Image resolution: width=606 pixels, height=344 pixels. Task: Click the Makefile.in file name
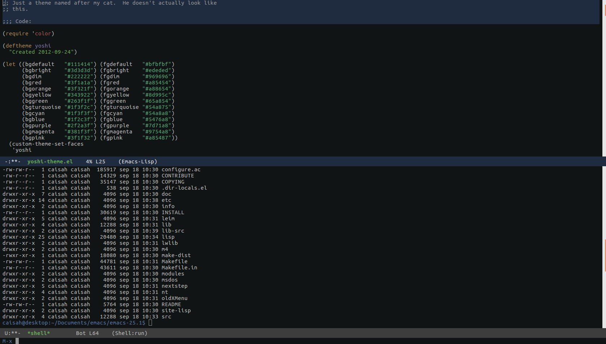[179, 268]
